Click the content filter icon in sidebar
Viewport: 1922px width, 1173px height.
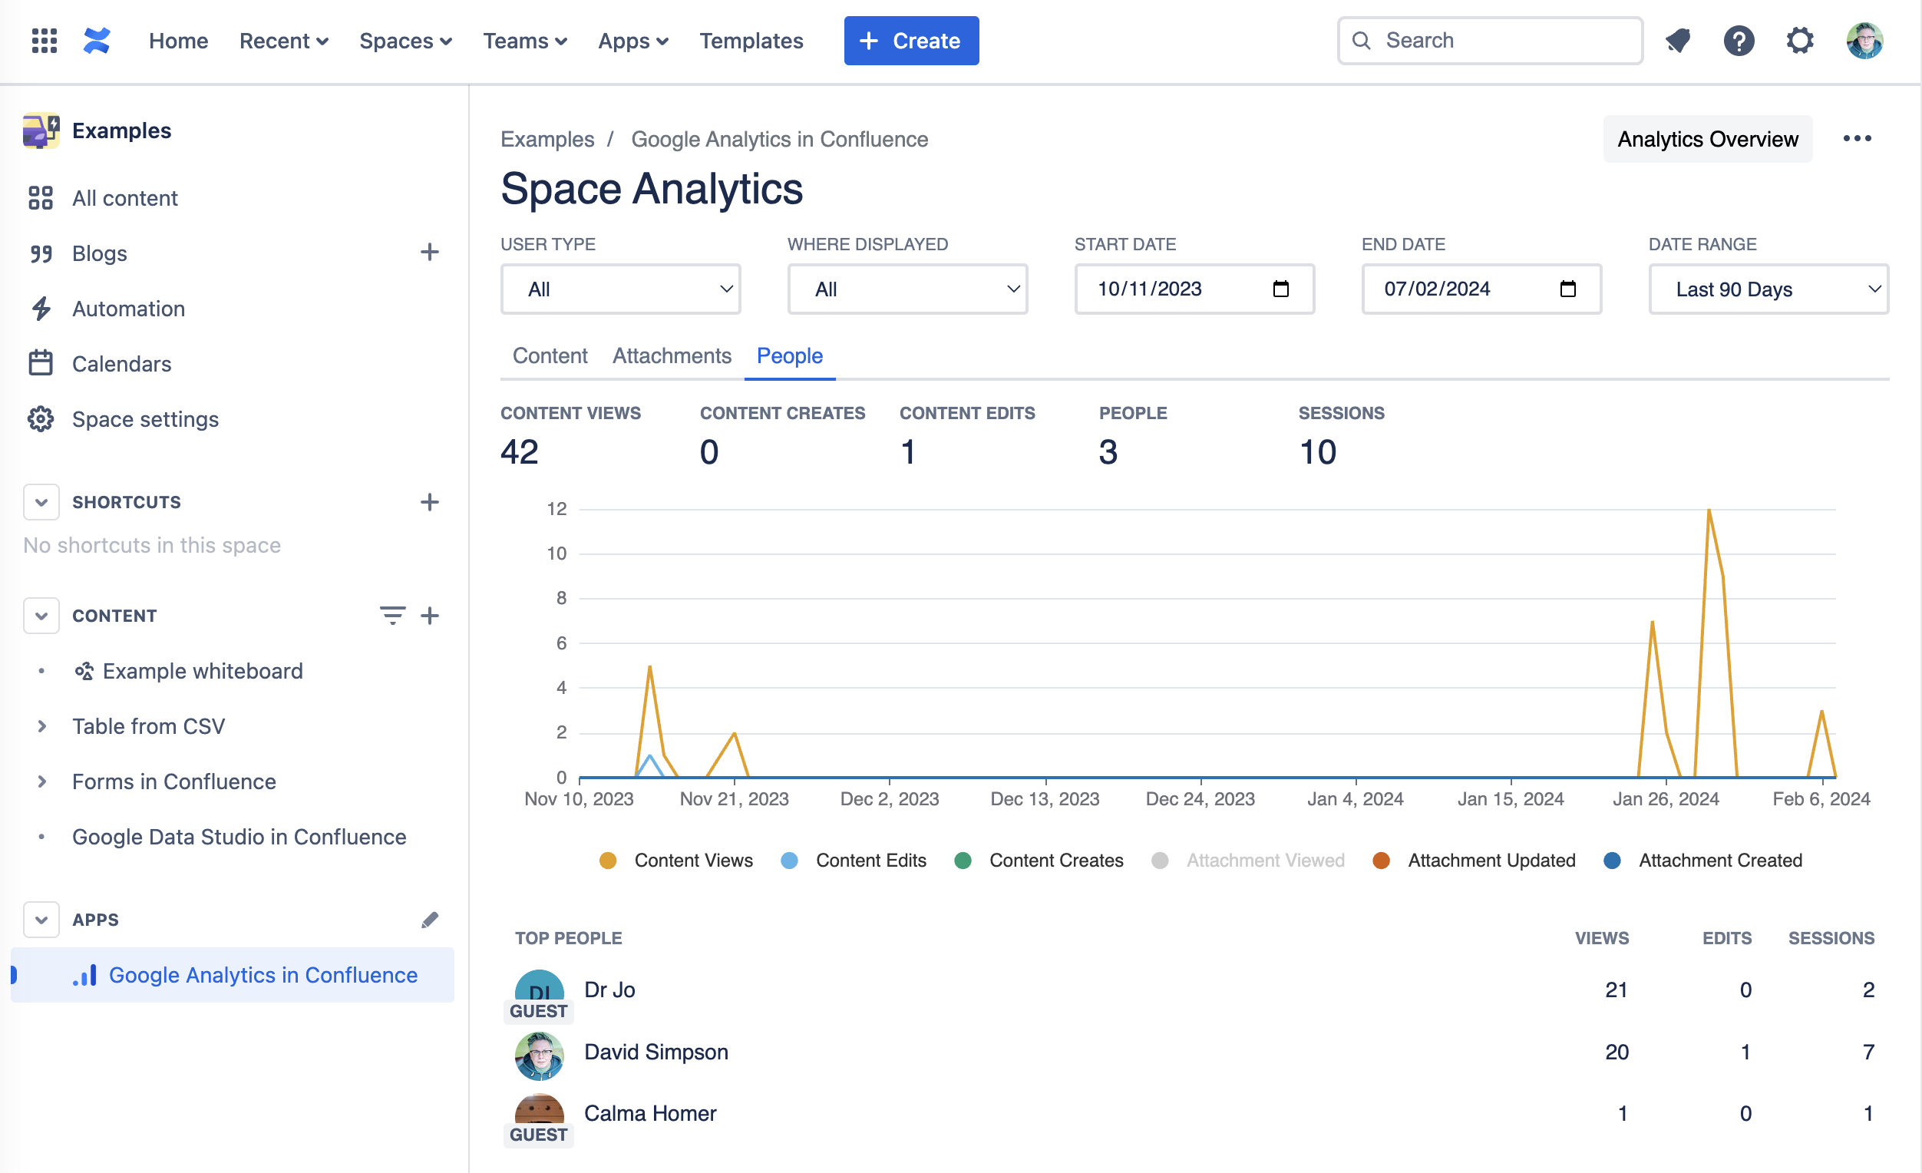tap(392, 616)
